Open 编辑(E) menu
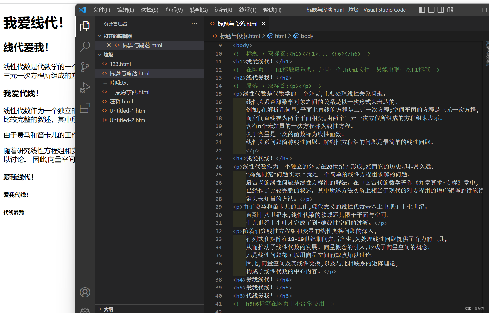This screenshot has height=313, width=489. pos(125,10)
